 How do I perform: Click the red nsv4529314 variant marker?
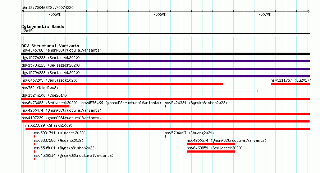[x=35, y=159]
